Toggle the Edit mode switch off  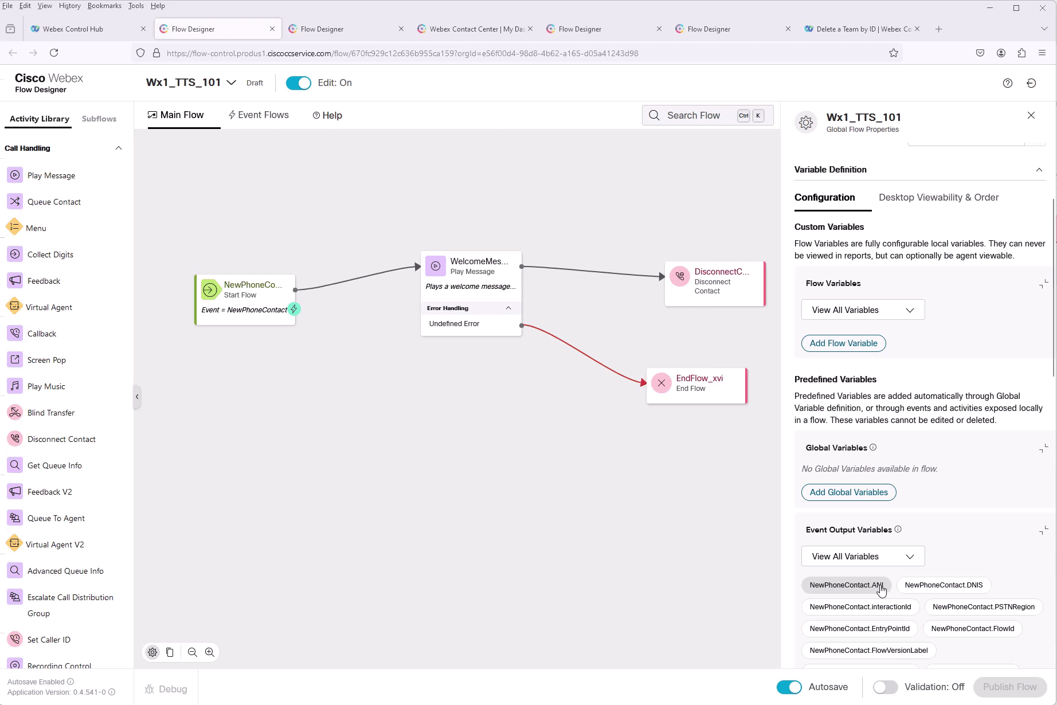pos(298,83)
